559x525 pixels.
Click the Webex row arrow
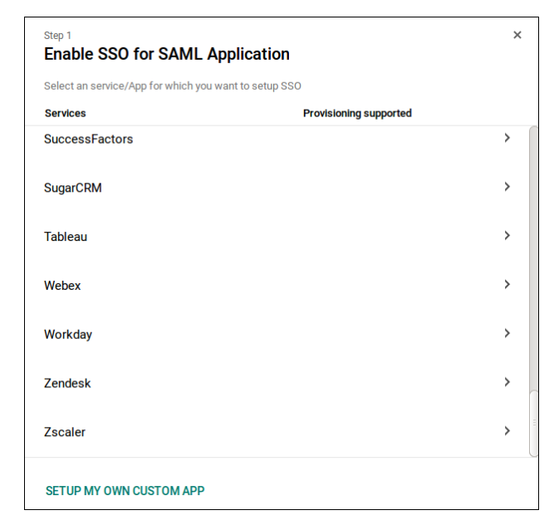[507, 285]
